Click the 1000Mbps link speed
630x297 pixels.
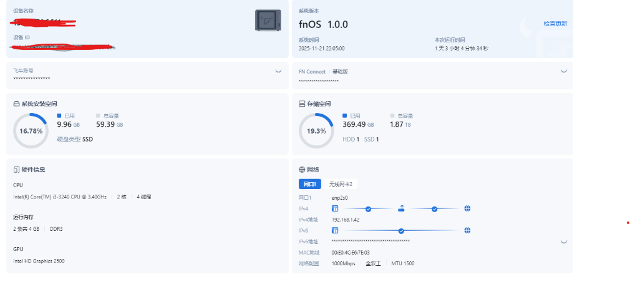click(344, 264)
